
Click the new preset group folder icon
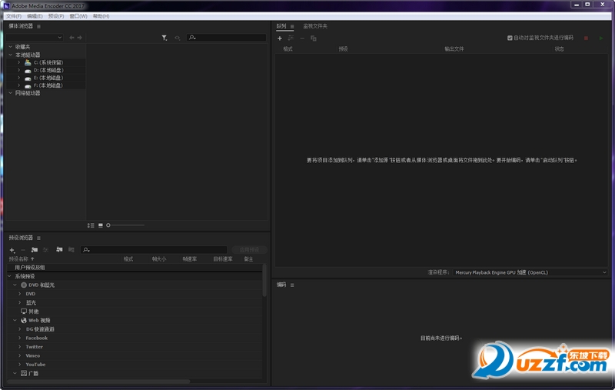pos(35,249)
